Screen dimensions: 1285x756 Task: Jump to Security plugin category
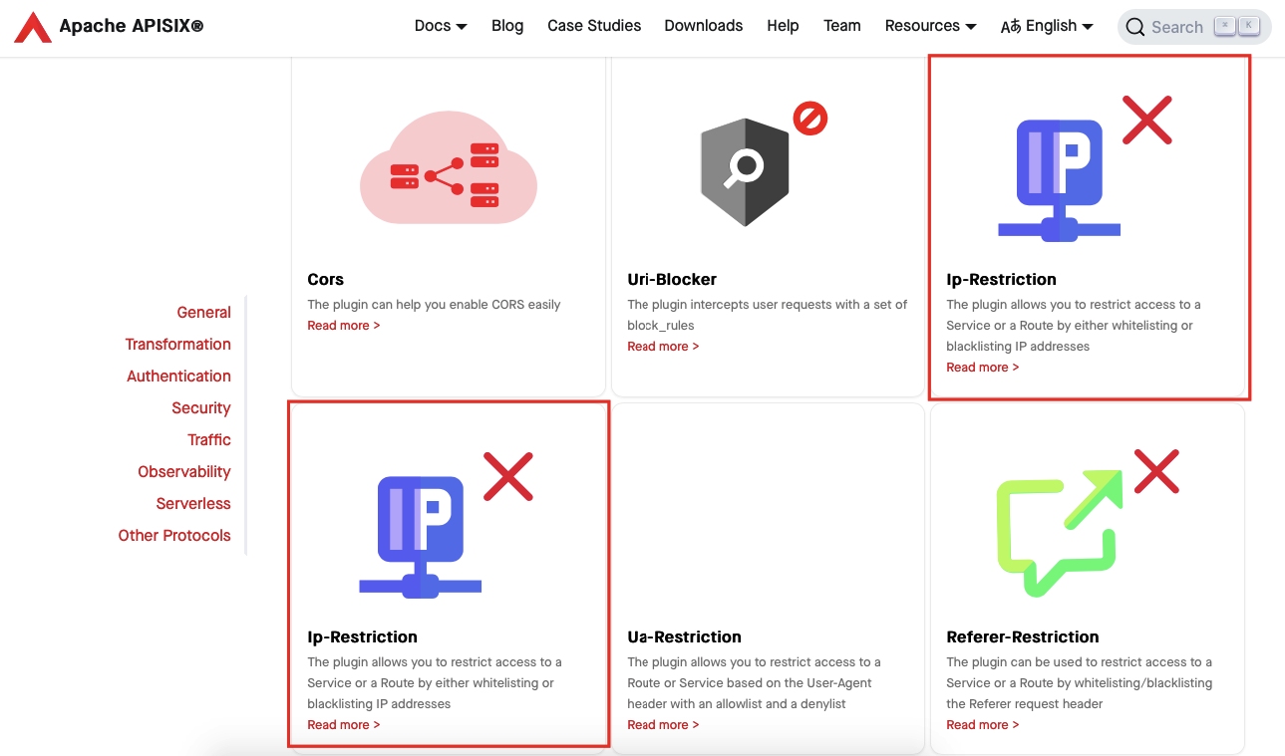tap(200, 408)
